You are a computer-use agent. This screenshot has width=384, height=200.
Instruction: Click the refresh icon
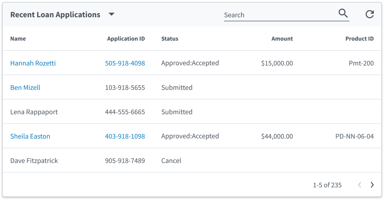[369, 14]
